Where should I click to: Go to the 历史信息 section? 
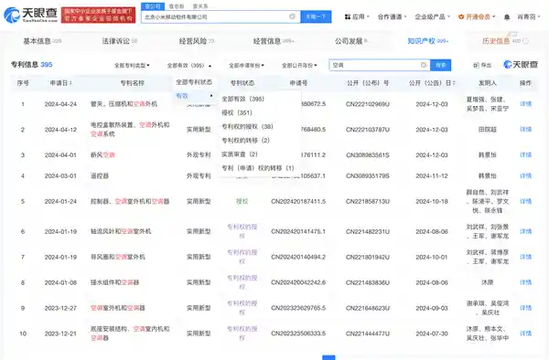pyautogui.click(x=505, y=41)
